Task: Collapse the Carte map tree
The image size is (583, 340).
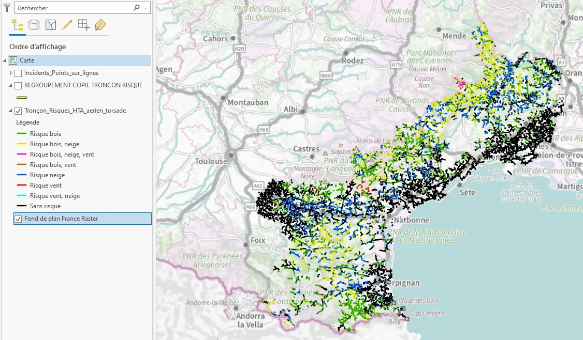Action: [5, 60]
